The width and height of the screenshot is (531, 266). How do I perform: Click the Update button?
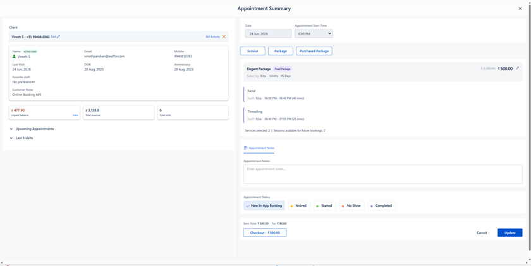(510, 233)
